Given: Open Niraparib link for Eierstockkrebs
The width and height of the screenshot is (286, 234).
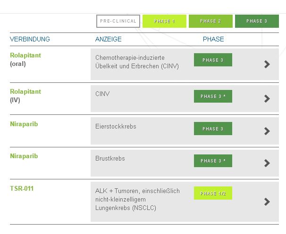Looking at the screenshot, I should (x=24, y=124).
